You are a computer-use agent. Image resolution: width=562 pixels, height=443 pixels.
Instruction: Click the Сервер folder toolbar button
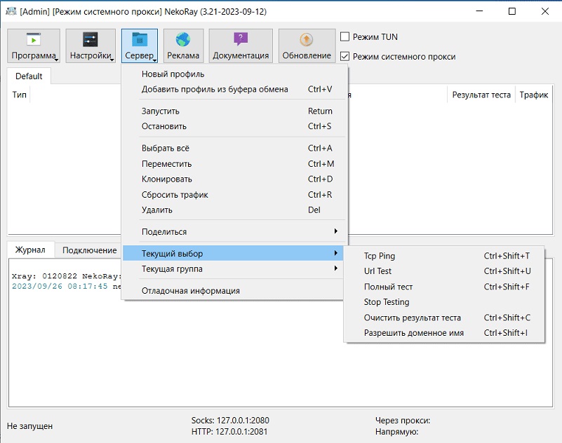pos(140,46)
